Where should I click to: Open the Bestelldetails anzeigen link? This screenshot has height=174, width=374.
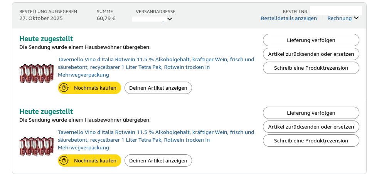tap(289, 18)
